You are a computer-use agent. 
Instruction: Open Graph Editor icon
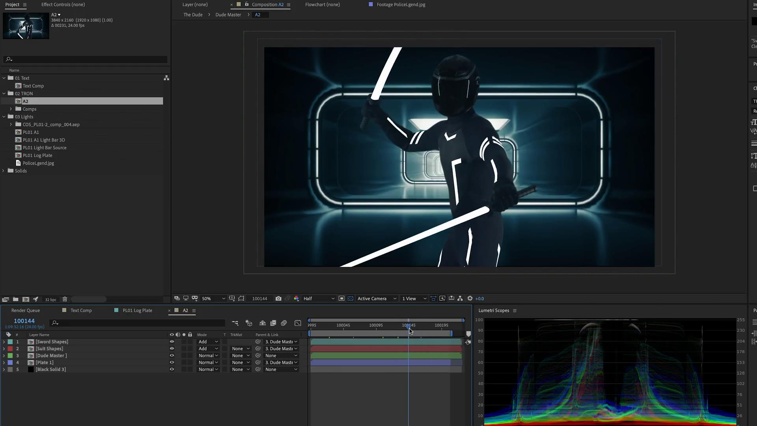click(298, 323)
